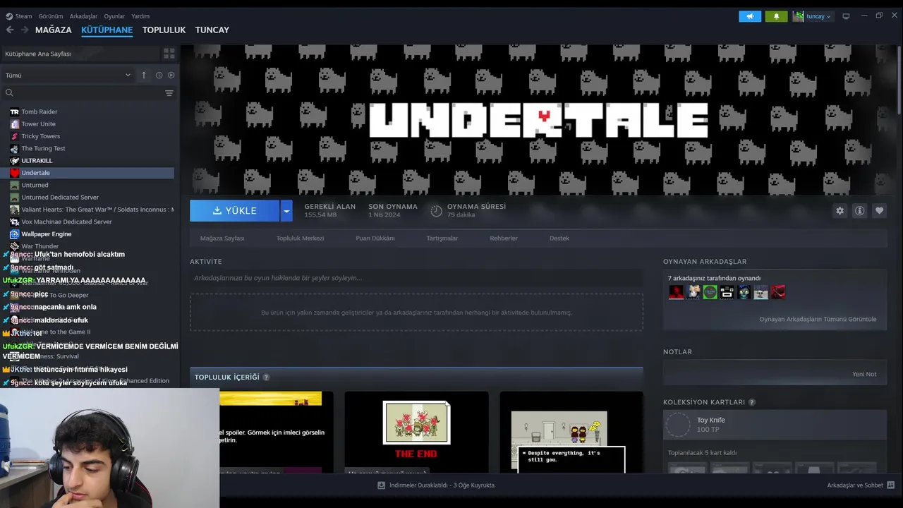Open the Tümü library filter dropdown

68,75
